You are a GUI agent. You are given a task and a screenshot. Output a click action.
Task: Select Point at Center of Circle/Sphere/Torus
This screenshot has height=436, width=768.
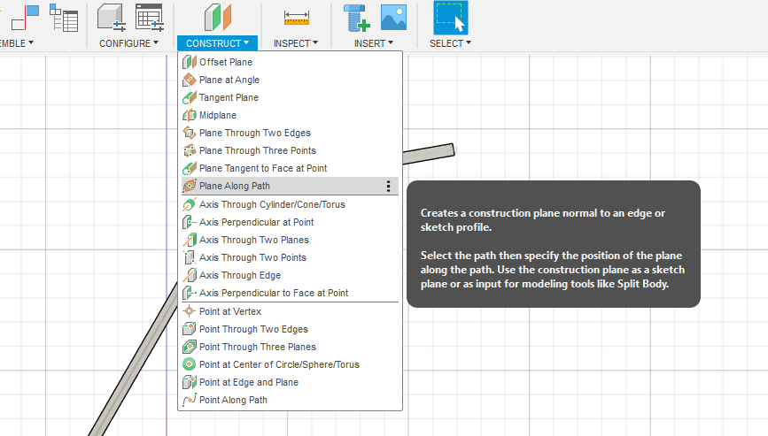click(290, 364)
